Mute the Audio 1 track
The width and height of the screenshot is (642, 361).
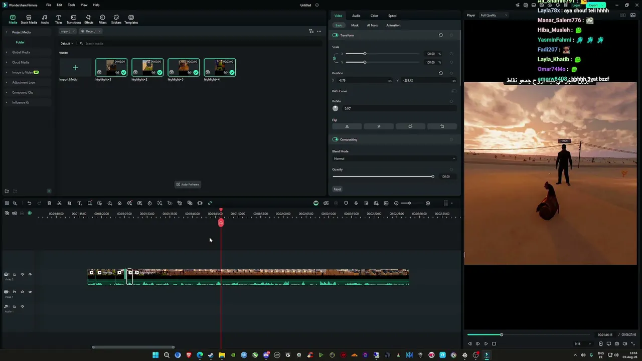tap(23, 306)
